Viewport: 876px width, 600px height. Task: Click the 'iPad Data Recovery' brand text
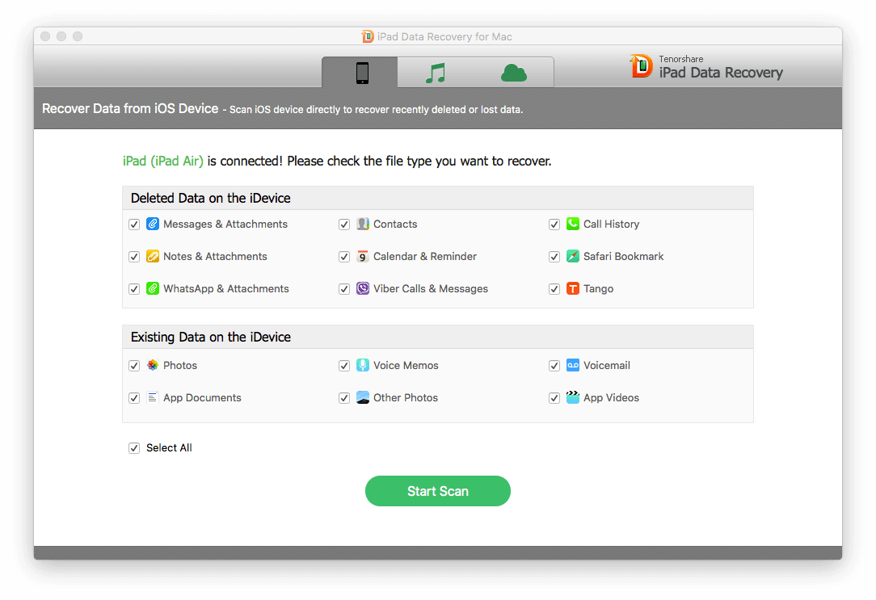[x=721, y=73]
